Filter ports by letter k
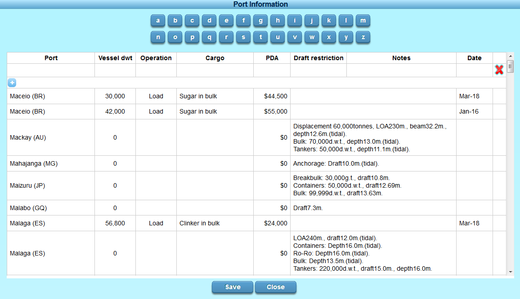This screenshot has width=520, height=299. pos(329,21)
